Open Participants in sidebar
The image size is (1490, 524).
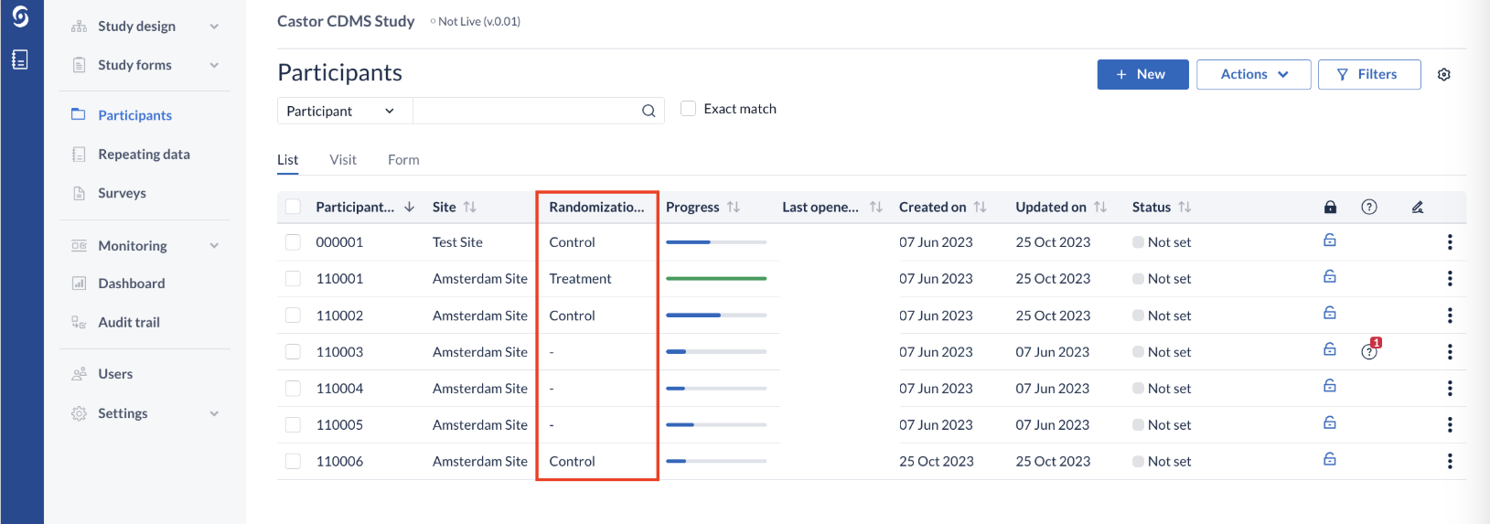point(134,115)
